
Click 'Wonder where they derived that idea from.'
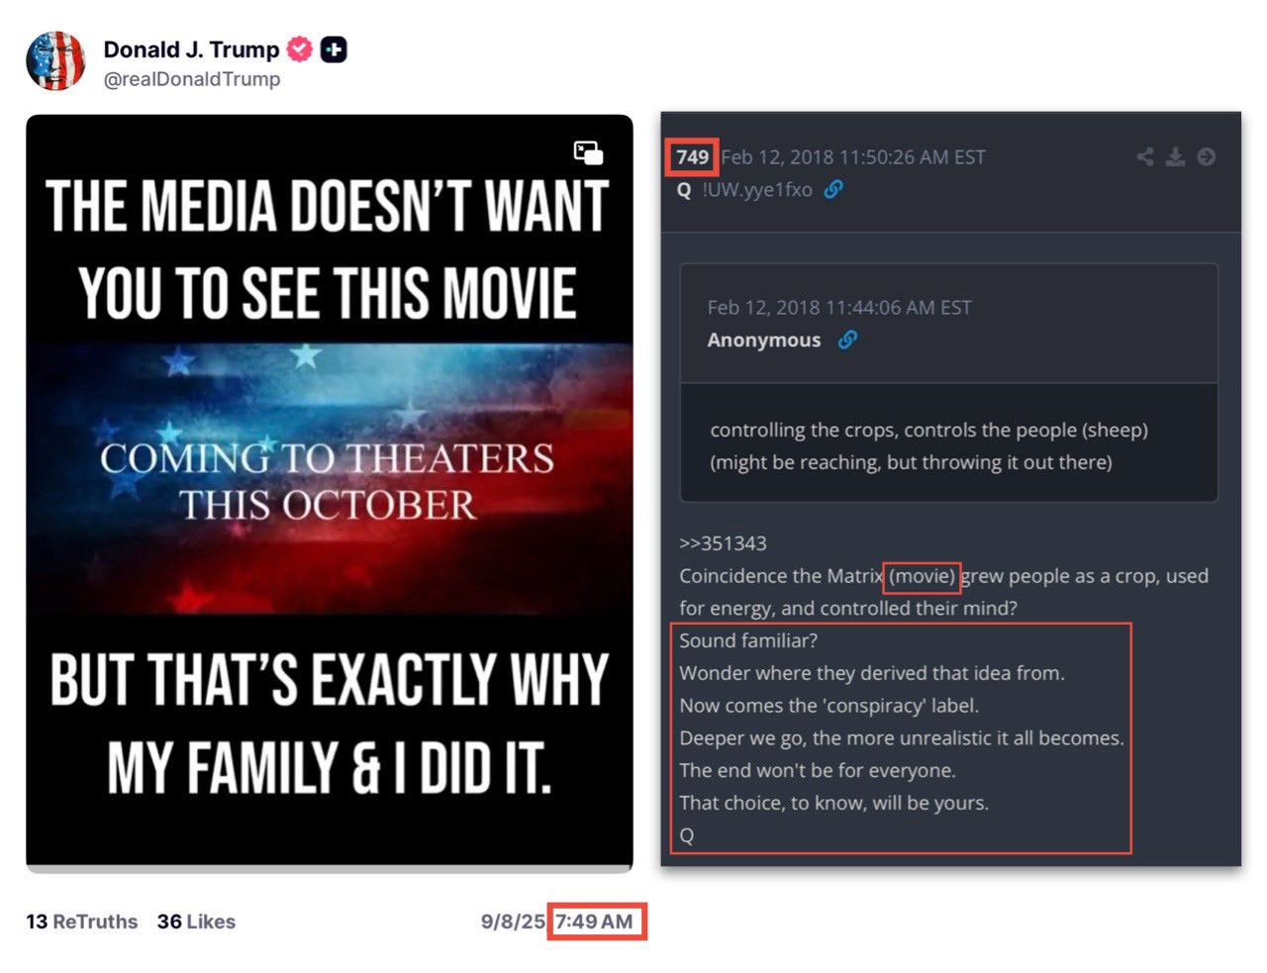[872, 673]
